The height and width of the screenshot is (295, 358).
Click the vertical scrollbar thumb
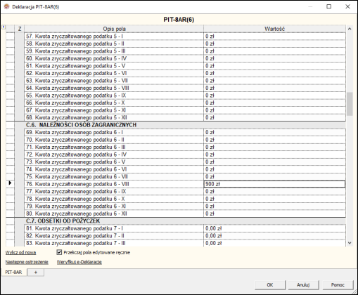[x=350, y=104]
